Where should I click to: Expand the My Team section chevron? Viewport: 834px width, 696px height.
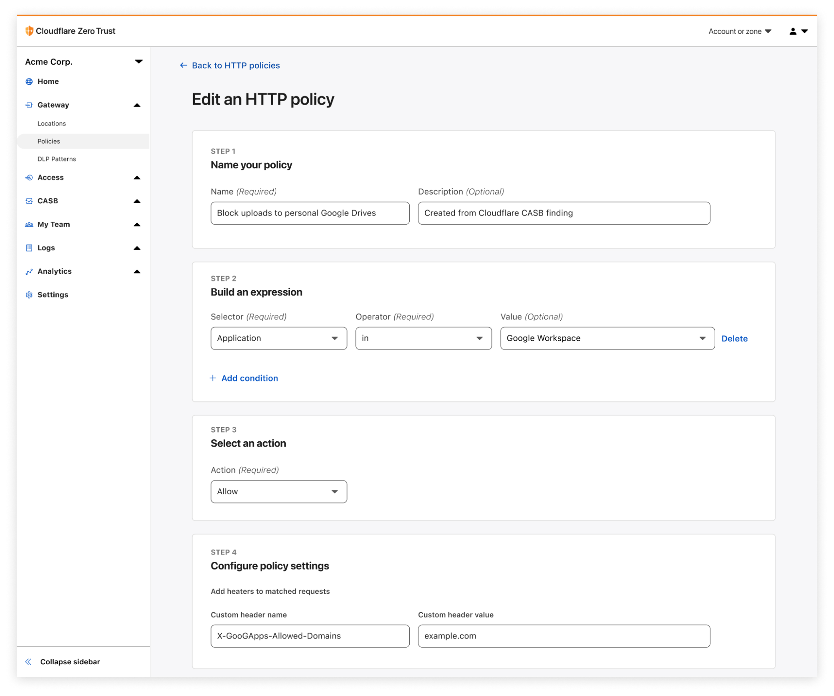(x=137, y=225)
